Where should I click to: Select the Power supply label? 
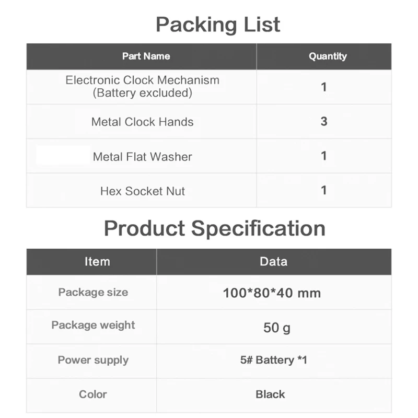pyautogui.click(x=93, y=360)
